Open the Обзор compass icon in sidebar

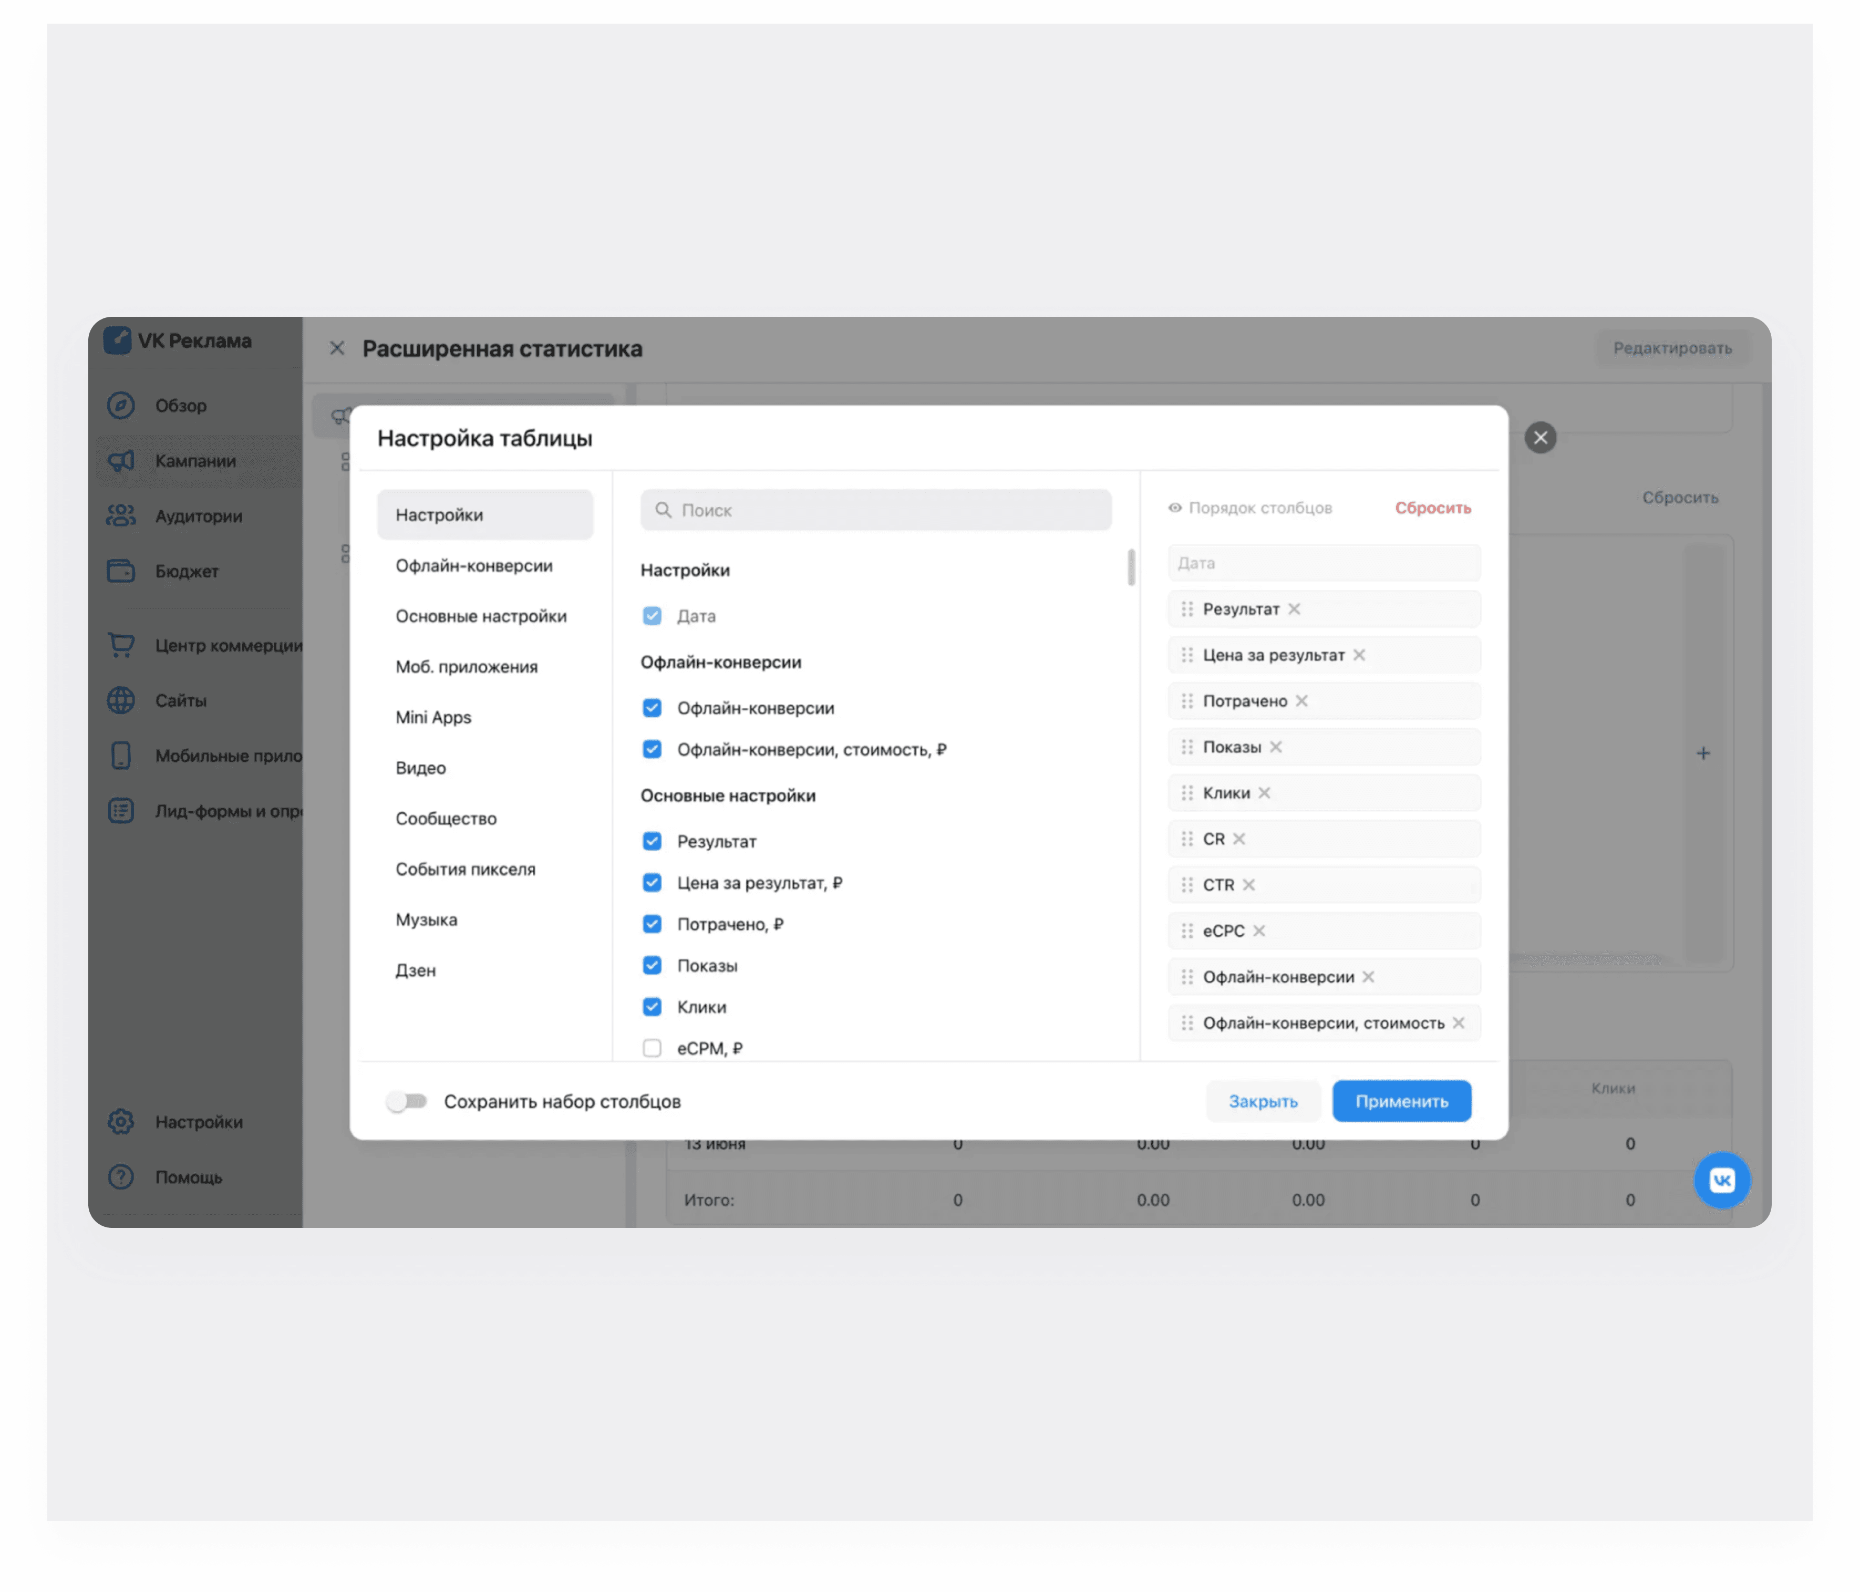121,405
